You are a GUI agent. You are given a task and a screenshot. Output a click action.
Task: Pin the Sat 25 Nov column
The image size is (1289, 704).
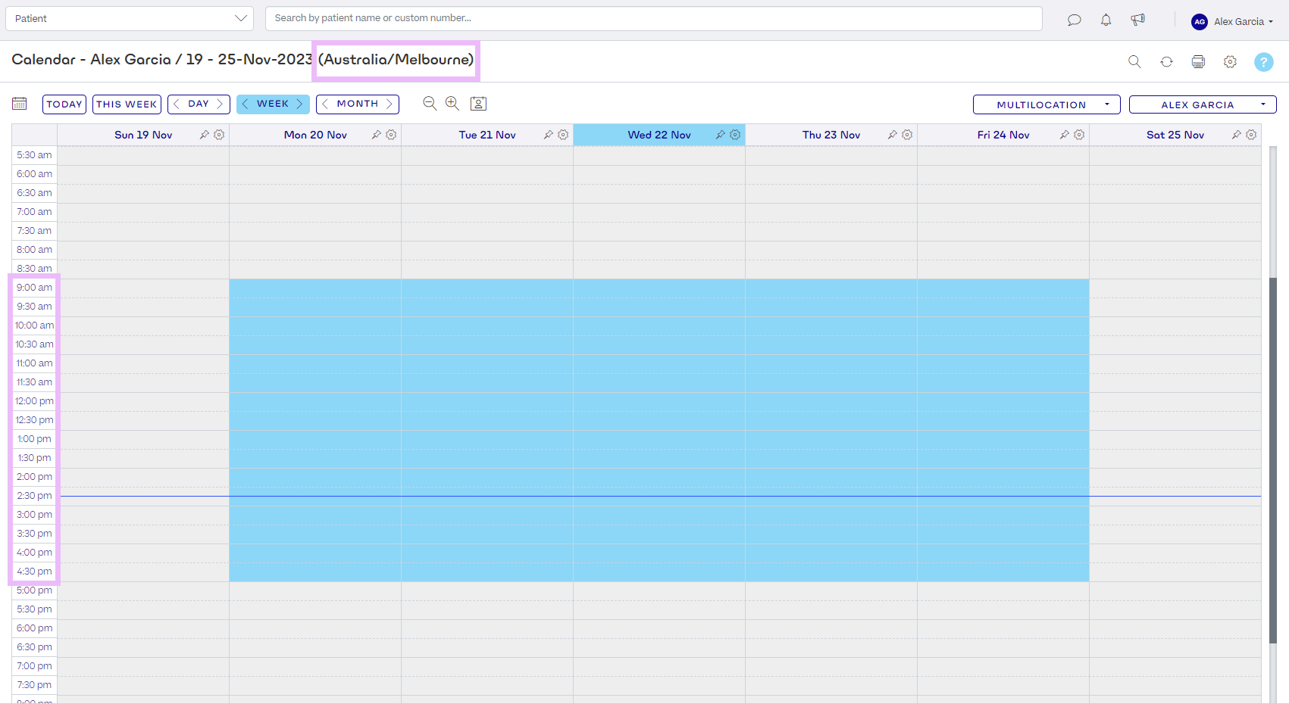[1236, 135]
